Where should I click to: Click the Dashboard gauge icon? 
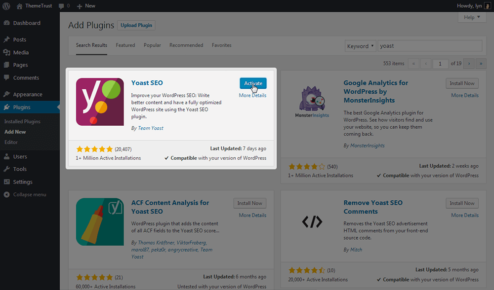click(x=6, y=23)
